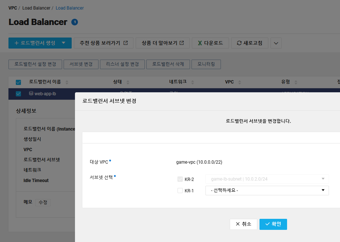Click 수정 button next to 메모
This screenshot has height=242, width=340.
point(43,203)
